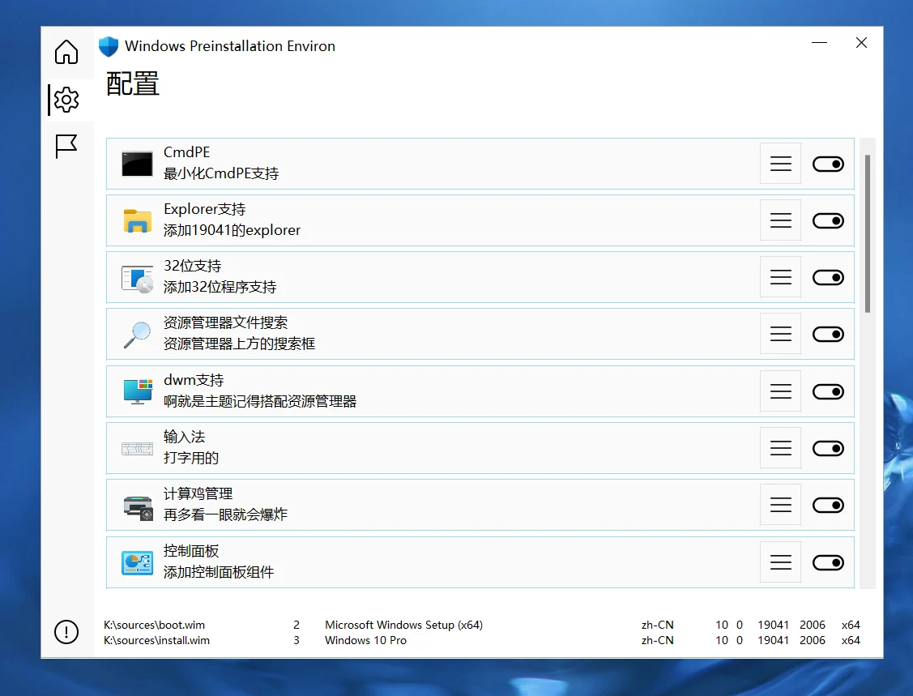Click the 资源管理器上方的搜索框 description

(x=239, y=344)
